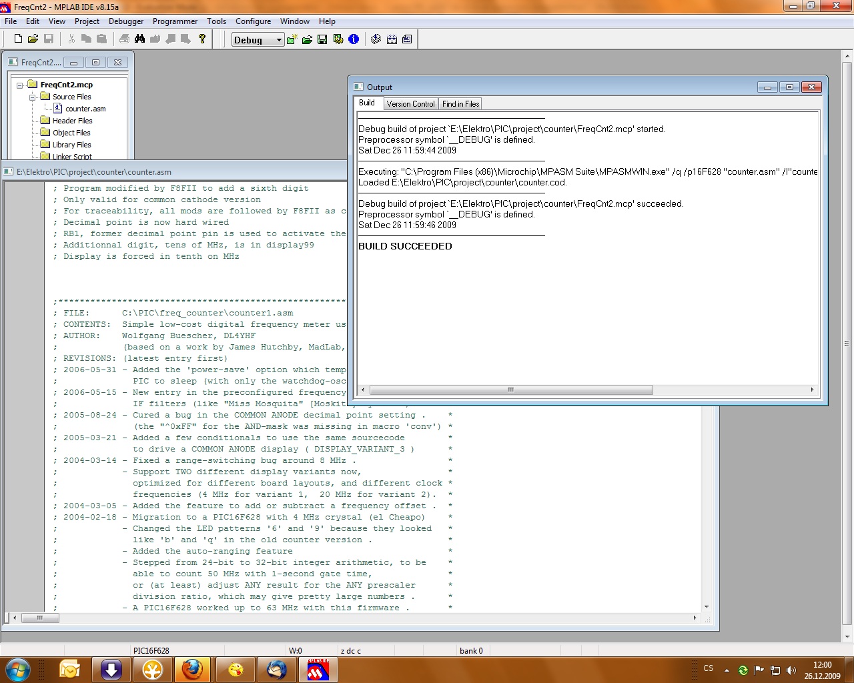Click the blue information icon
This screenshot has height=683, width=854.
[x=354, y=39]
